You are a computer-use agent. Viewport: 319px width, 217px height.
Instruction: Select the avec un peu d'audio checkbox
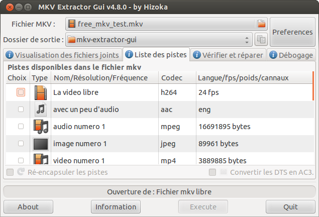click(21, 110)
